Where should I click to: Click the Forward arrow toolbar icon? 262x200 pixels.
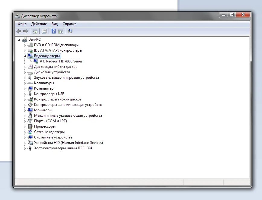[x=26, y=31]
